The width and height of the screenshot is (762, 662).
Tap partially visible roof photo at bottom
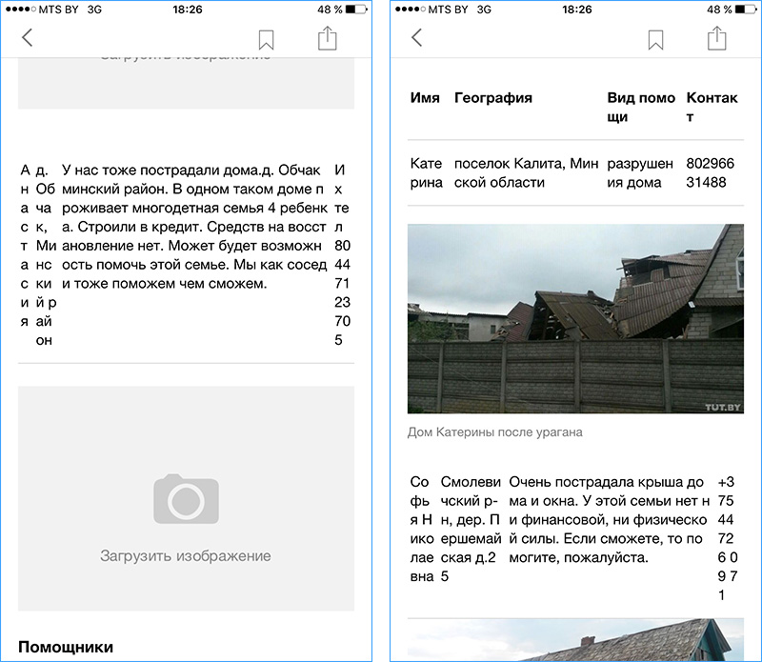575,640
